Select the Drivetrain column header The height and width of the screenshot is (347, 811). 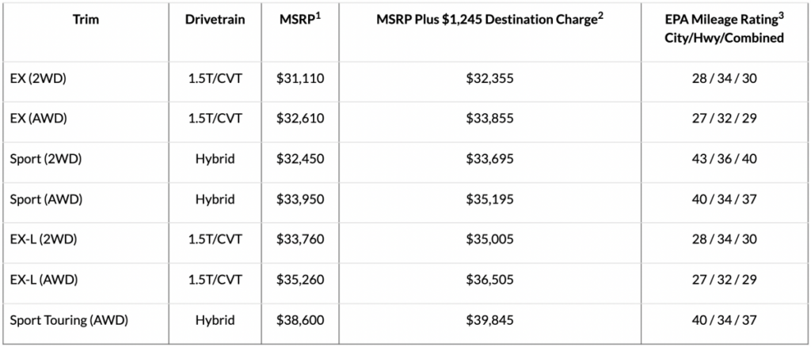[215, 20]
